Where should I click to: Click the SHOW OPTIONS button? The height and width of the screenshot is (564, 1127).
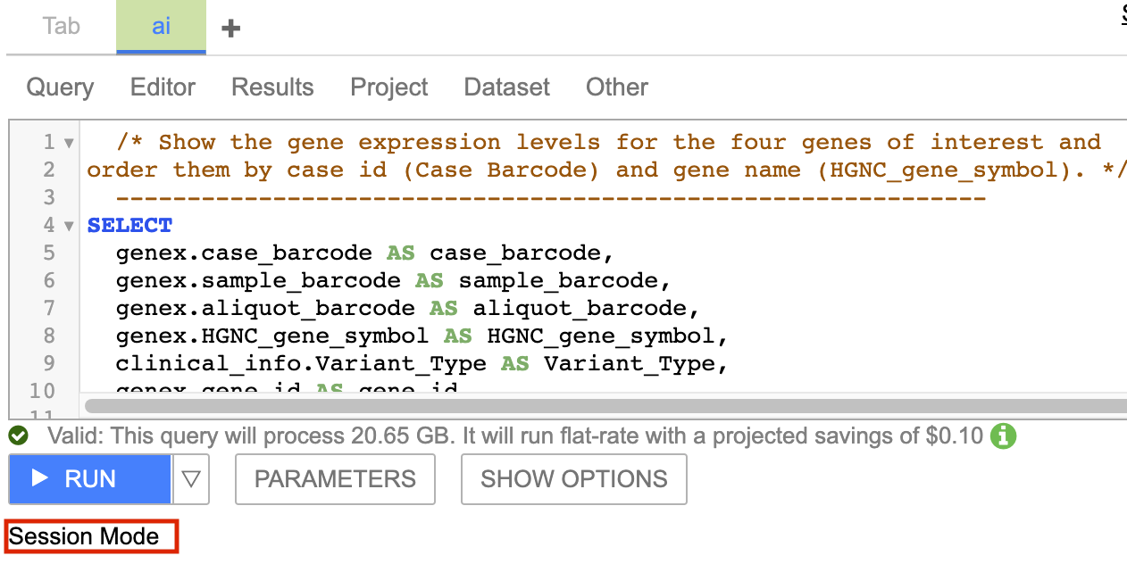(x=573, y=479)
